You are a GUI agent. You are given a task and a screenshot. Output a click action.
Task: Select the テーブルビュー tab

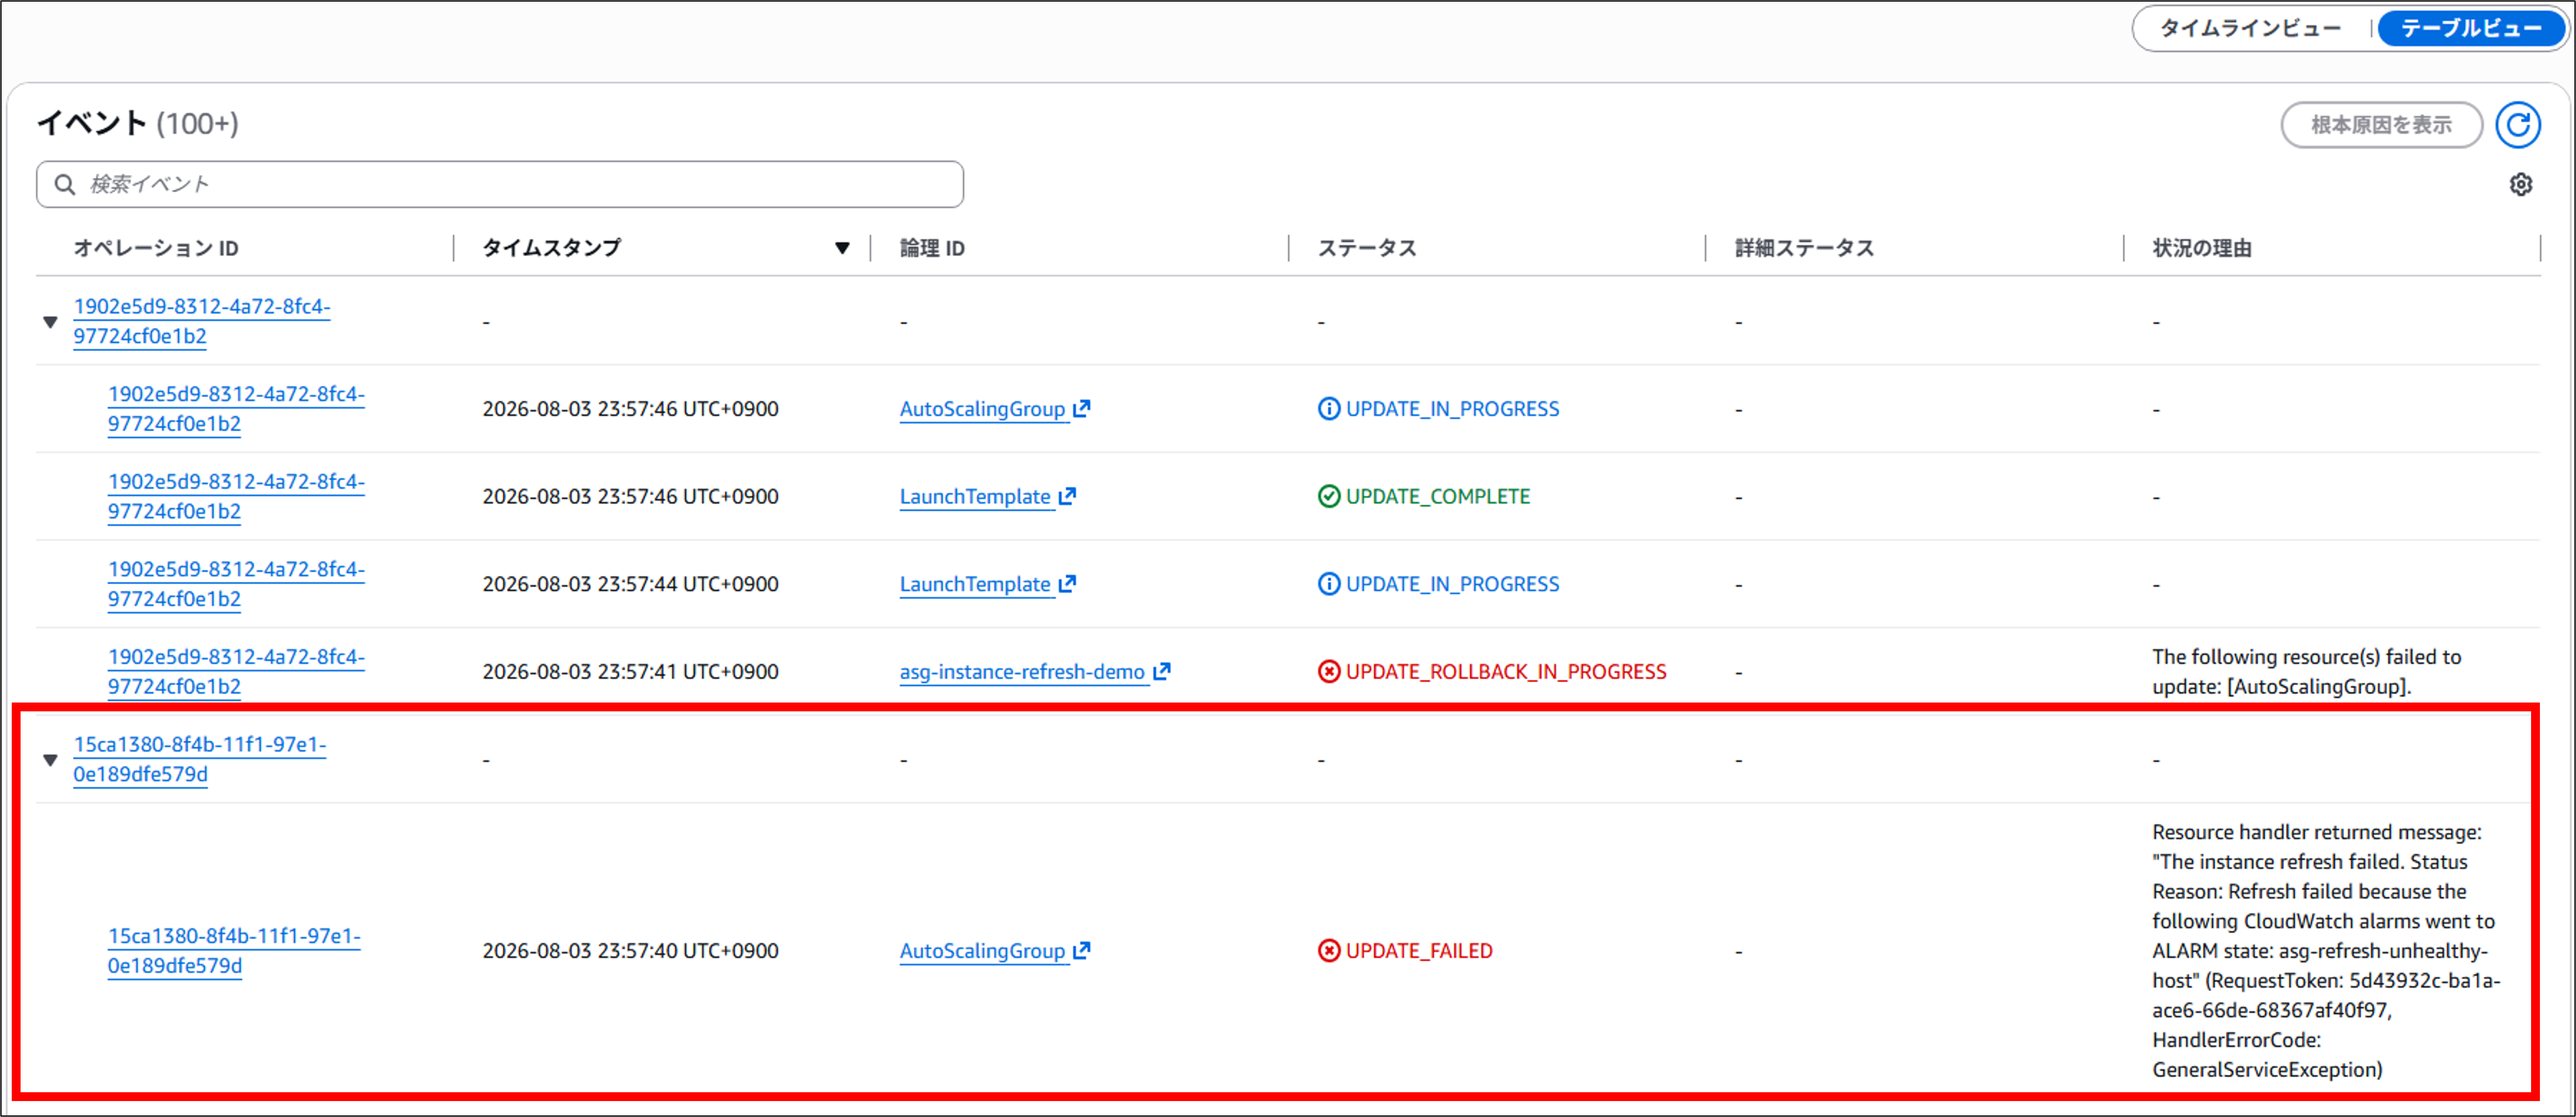[x=2470, y=28]
